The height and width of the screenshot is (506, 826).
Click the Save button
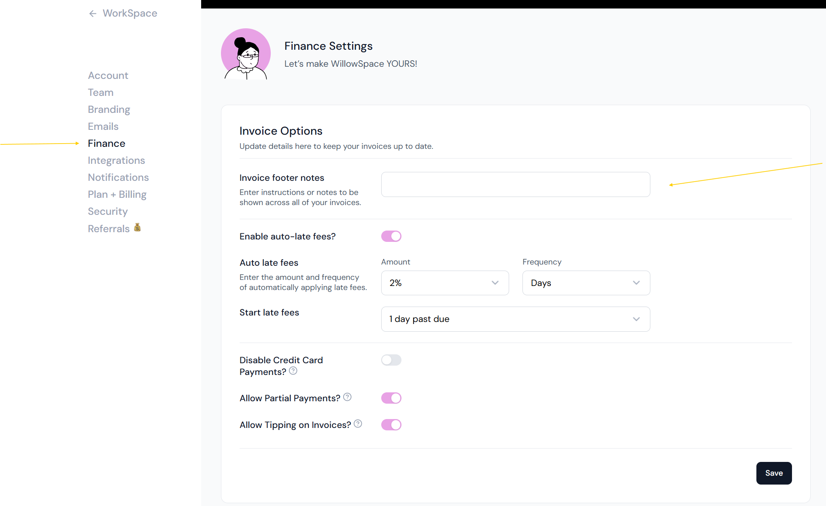tap(774, 473)
